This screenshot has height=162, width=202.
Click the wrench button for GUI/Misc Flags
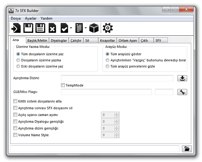click(x=182, y=92)
